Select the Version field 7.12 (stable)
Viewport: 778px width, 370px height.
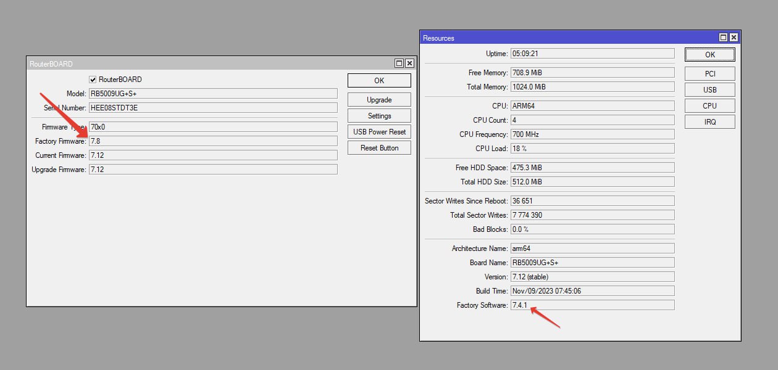(x=592, y=277)
